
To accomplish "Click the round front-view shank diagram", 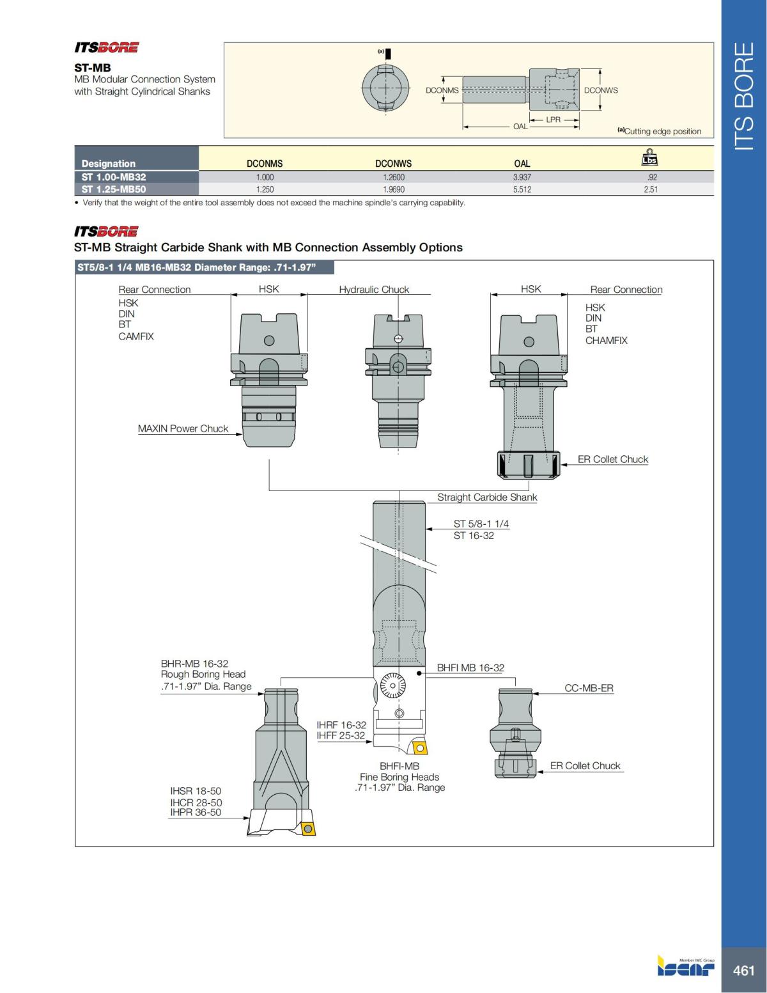I will pyautogui.click(x=386, y=89).
